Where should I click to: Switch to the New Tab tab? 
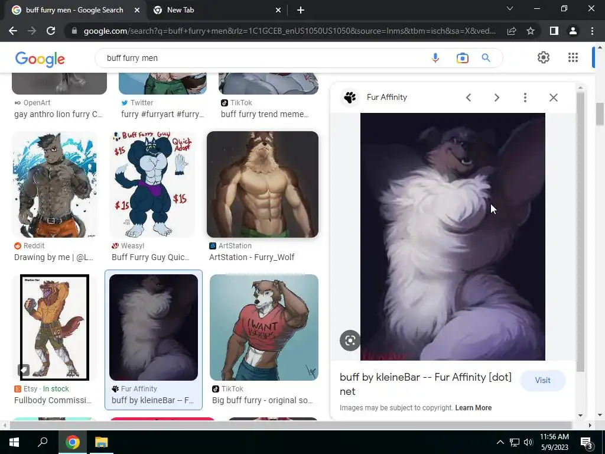[217, 10]
